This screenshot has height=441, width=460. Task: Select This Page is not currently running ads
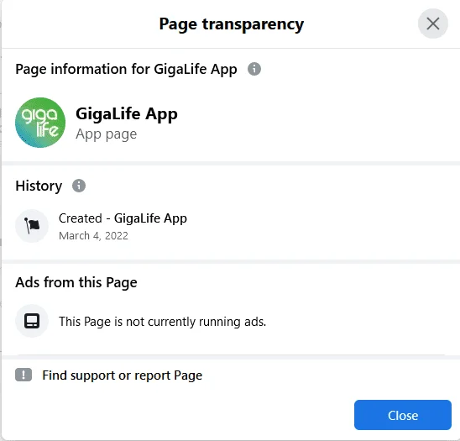[162, 322]
